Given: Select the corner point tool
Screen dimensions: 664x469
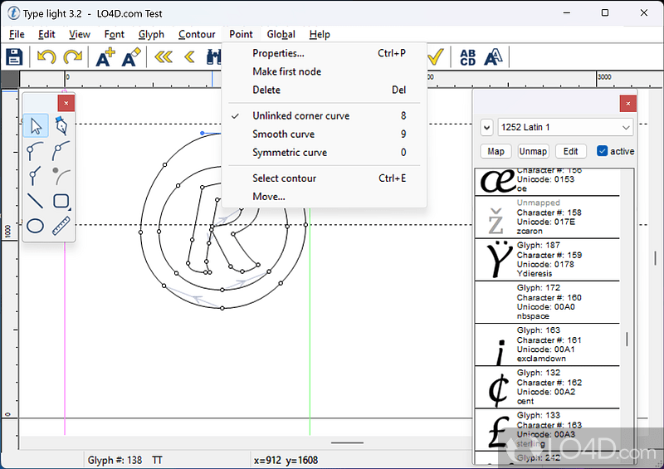Looking at the screenshot, I should 35,176.
